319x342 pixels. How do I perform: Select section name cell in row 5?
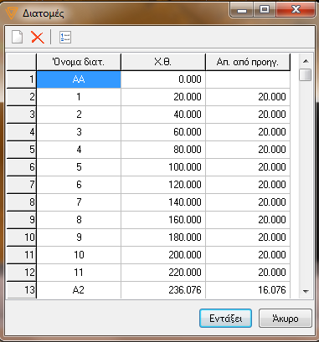79,150
